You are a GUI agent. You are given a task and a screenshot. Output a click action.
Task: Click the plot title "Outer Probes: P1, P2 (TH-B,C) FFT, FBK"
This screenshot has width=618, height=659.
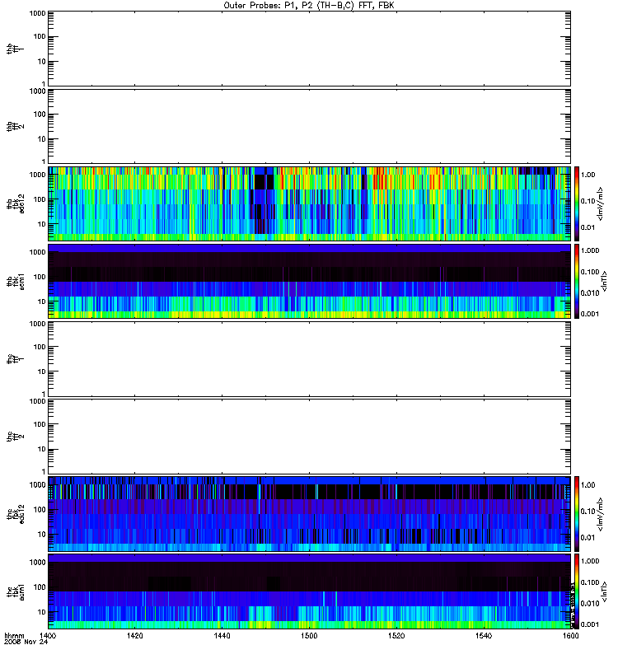tap(309, 6)
